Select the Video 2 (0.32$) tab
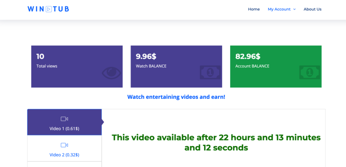The width and height of the screenshot is (346, 167). (x=64, y=148)
